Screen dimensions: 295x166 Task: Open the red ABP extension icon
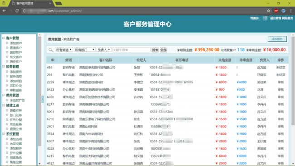click(276, 11)
